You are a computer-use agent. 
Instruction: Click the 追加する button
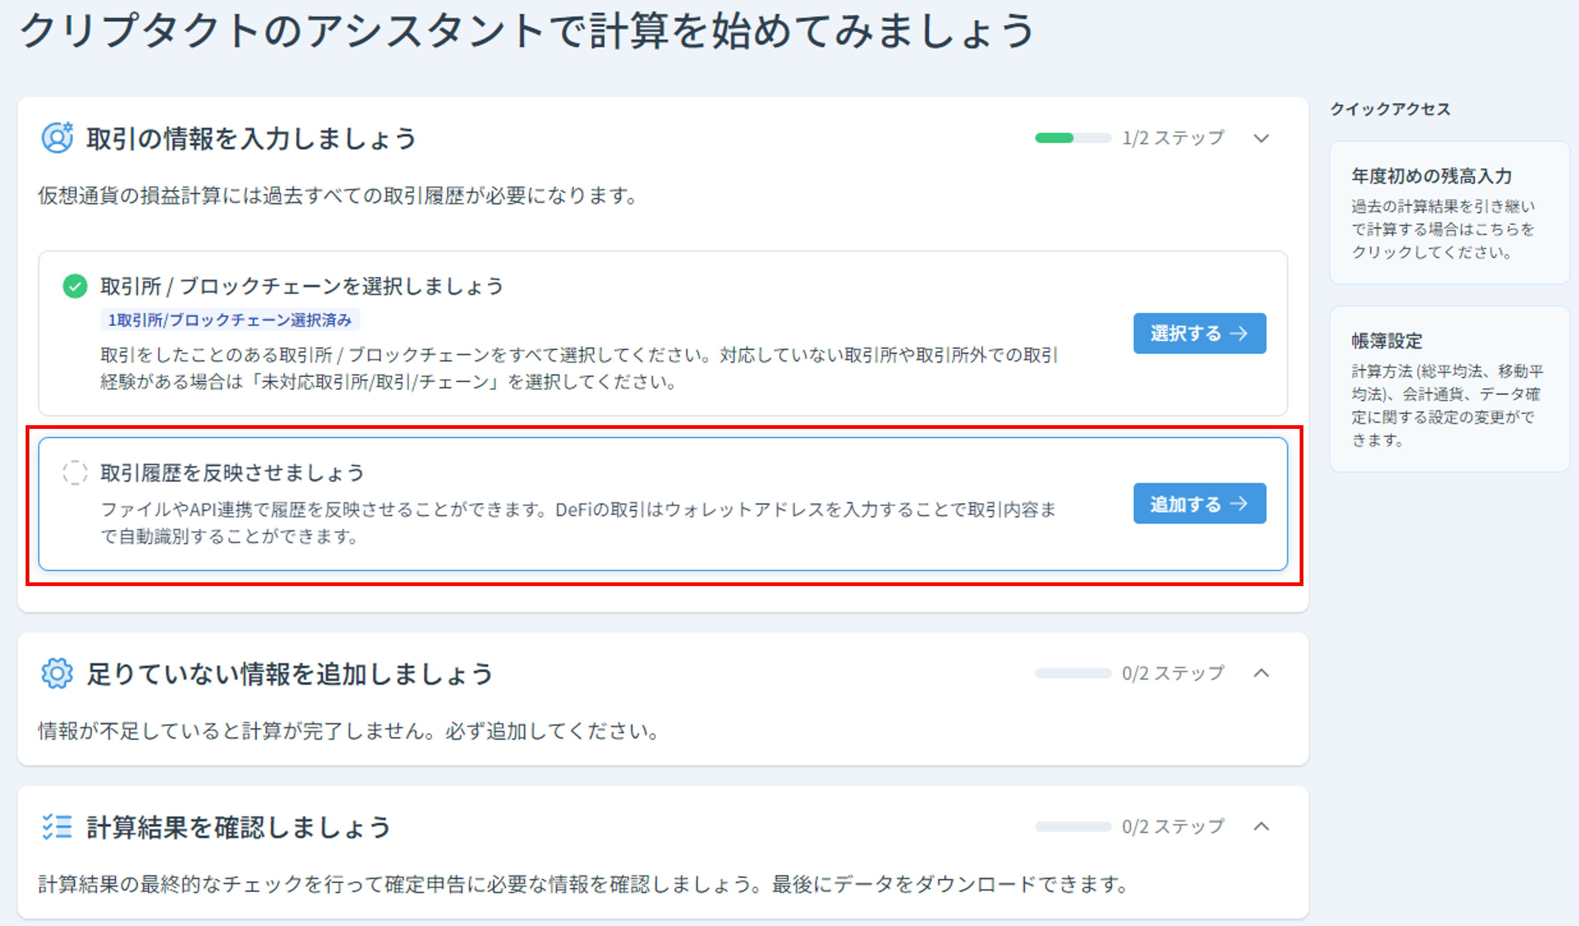click(x=1199, y=503)
